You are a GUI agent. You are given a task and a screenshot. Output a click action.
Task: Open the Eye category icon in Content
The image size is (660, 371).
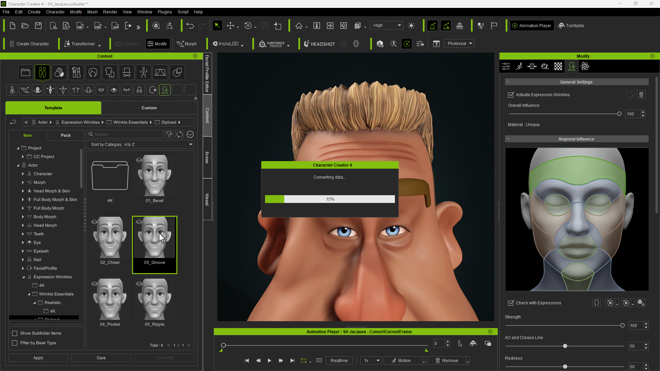tap(114, 90)
